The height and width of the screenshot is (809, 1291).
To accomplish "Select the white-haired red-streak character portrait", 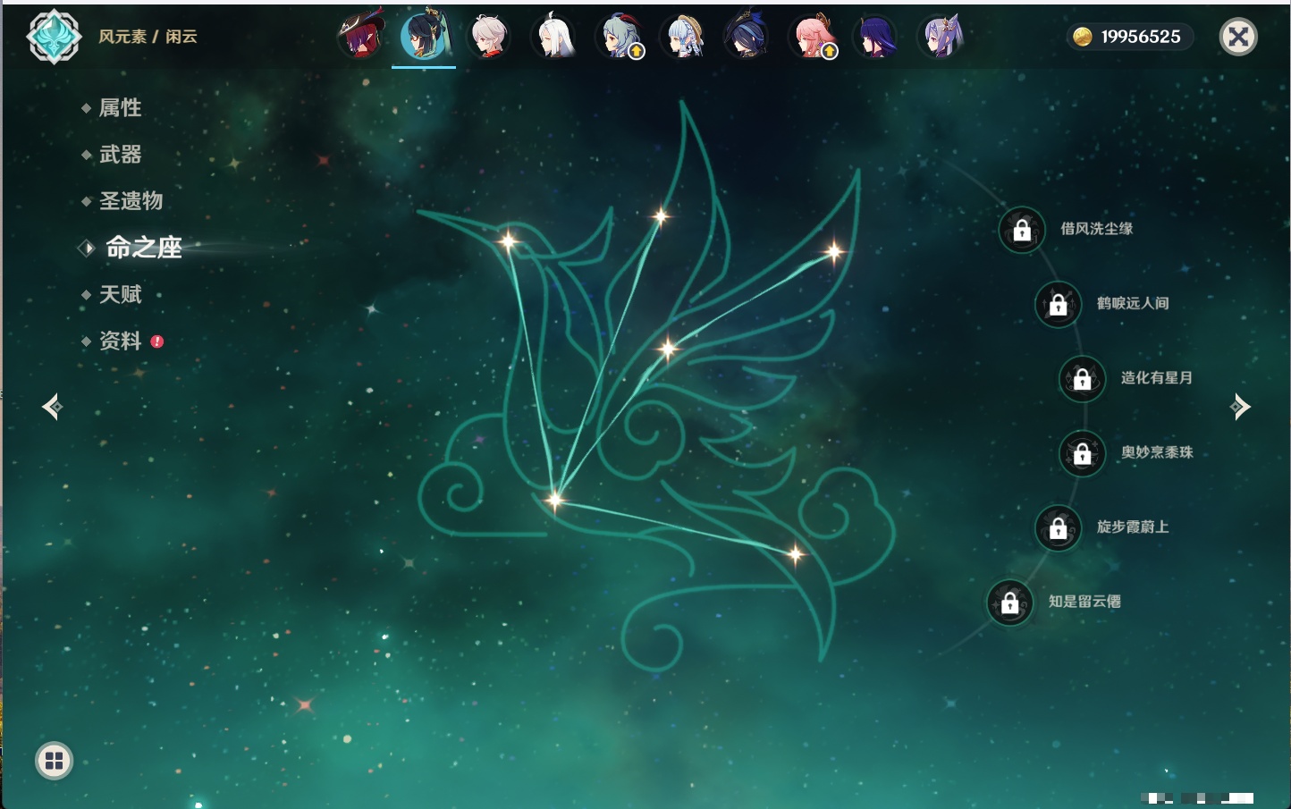I will point(489,37).
